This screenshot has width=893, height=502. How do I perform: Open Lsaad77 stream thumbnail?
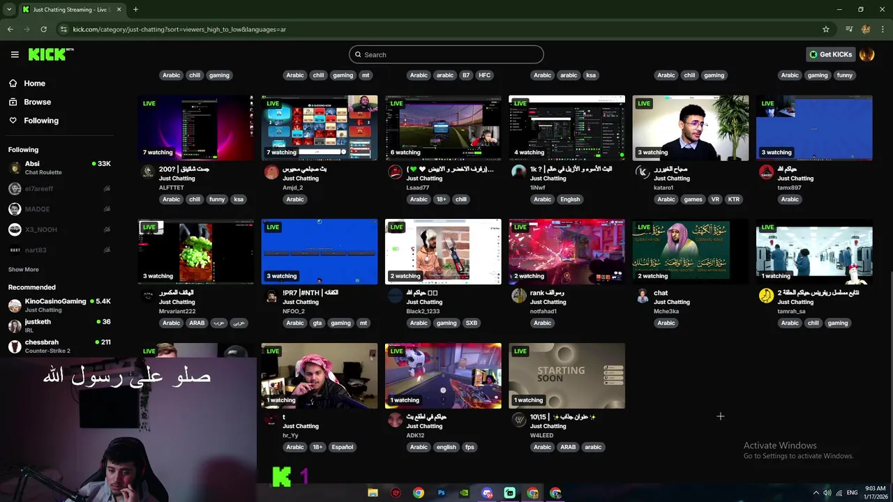(443, 128)
